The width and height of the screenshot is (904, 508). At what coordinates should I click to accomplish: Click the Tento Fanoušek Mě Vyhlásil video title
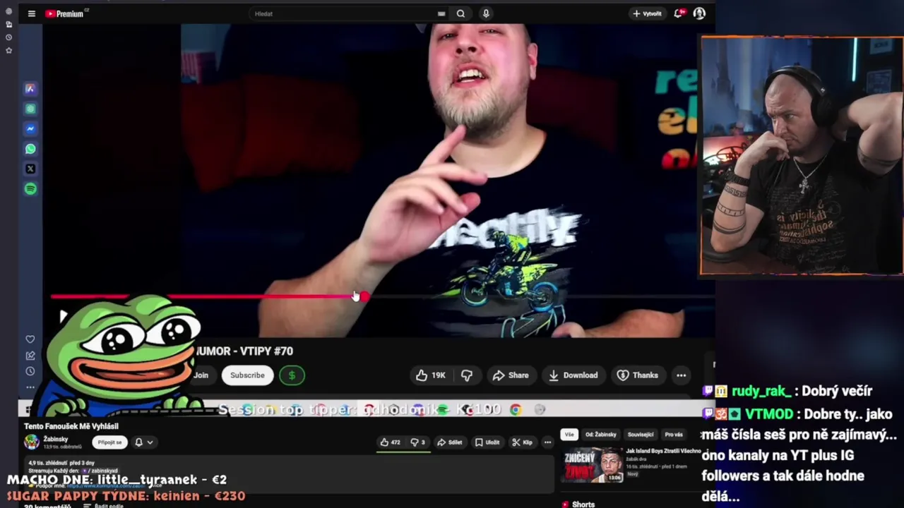(71, 426)
